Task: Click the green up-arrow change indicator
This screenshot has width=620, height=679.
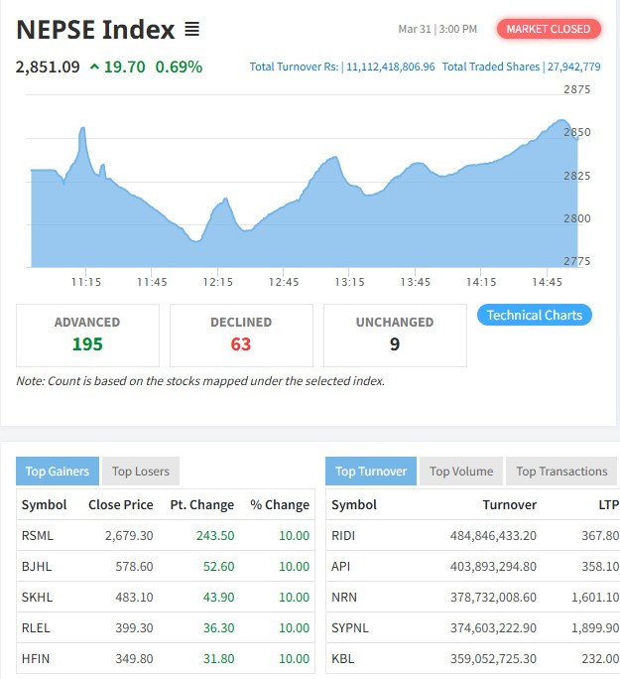Action: 94,68
